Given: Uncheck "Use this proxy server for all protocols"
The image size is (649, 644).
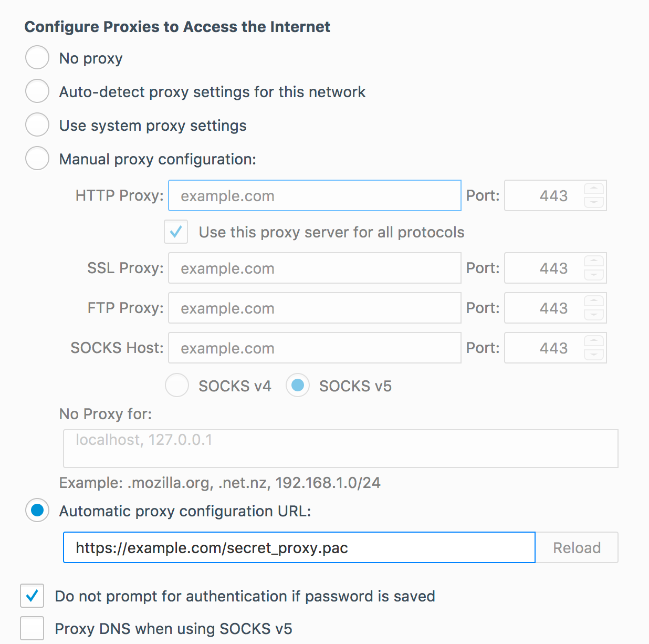Looking at the screenshot, I should point(176,232).
